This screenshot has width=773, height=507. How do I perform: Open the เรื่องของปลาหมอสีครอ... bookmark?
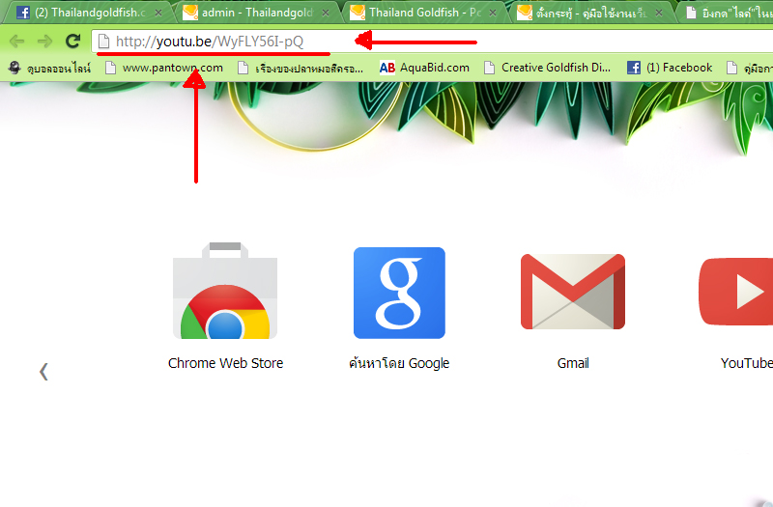click(x=301, y=68)
